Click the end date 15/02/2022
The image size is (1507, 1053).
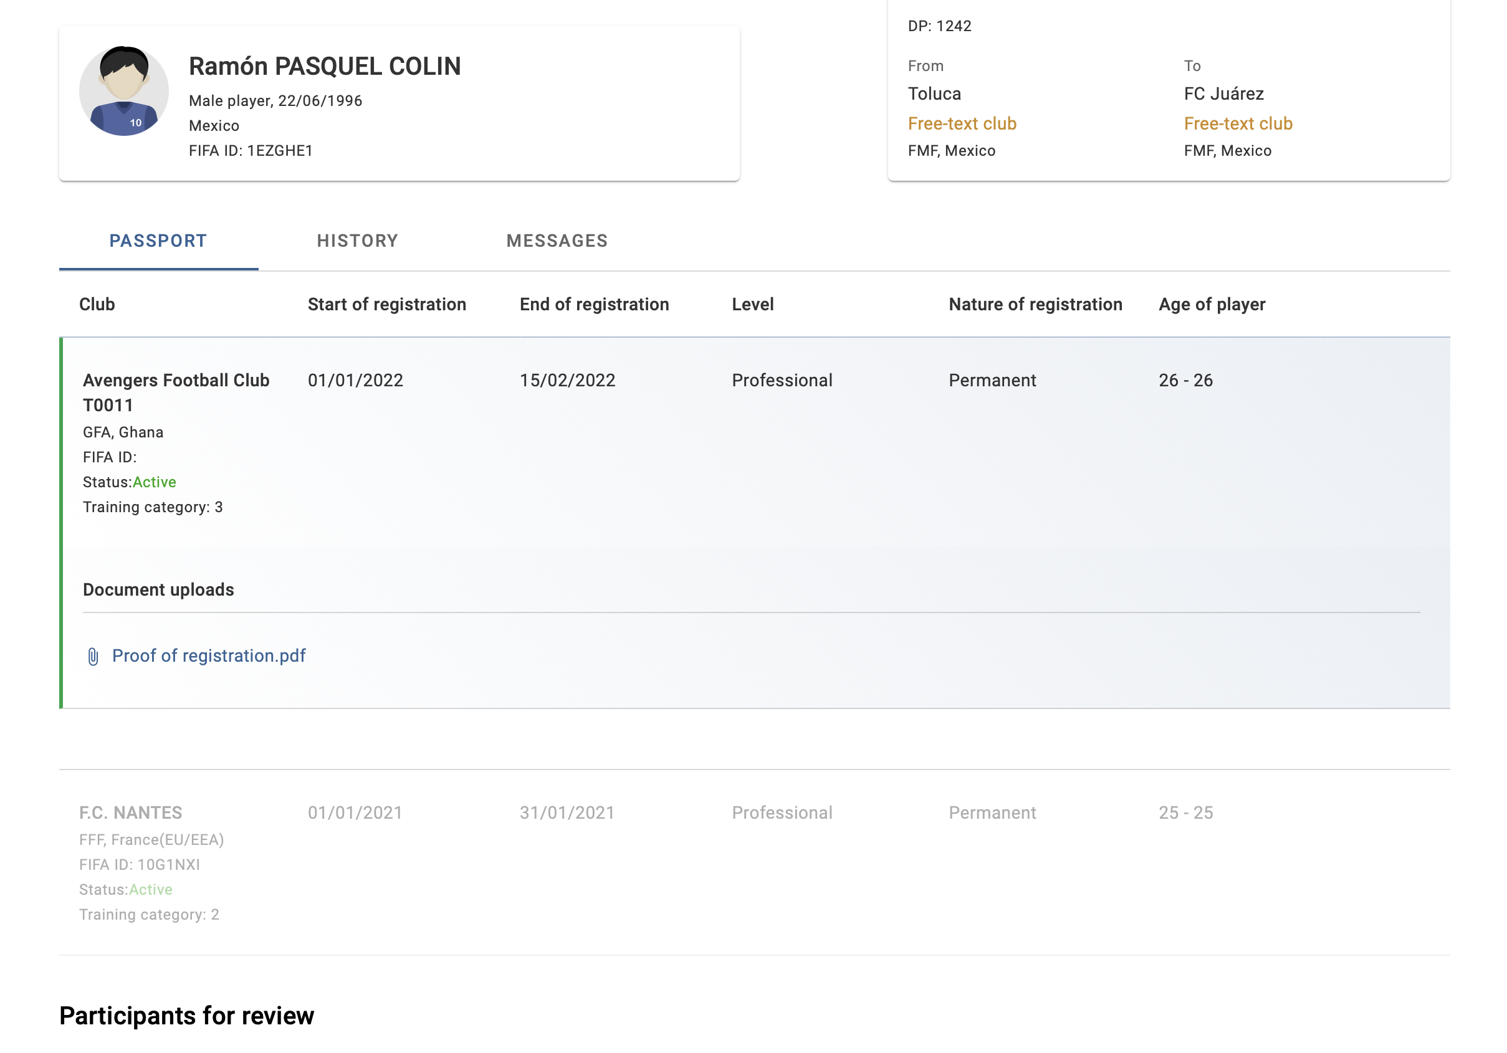click(x=568, y=381)
